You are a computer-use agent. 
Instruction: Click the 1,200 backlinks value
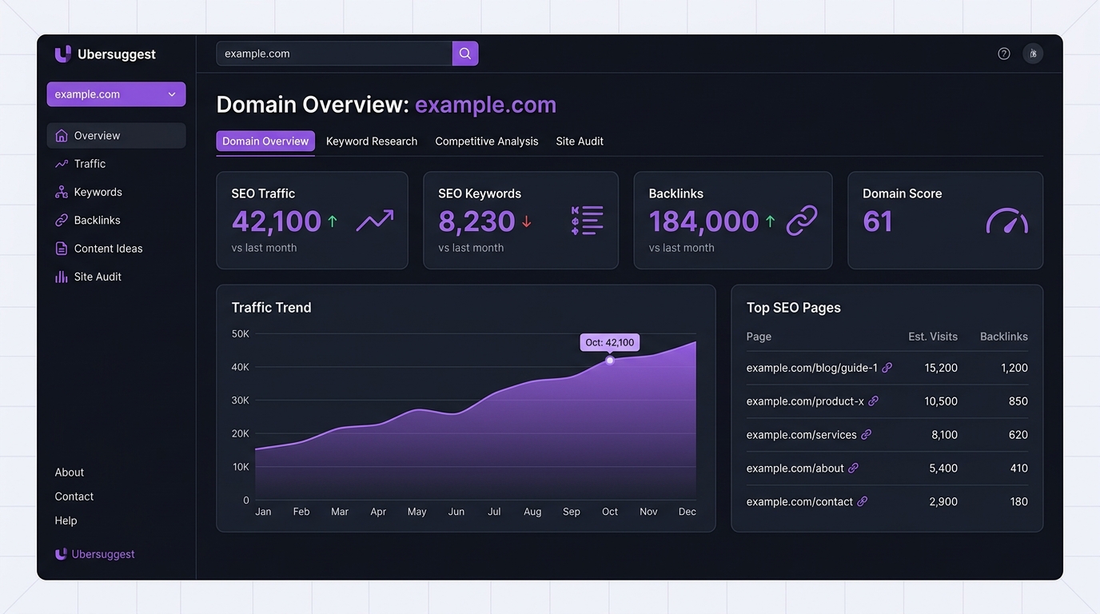coord(1014,368)
